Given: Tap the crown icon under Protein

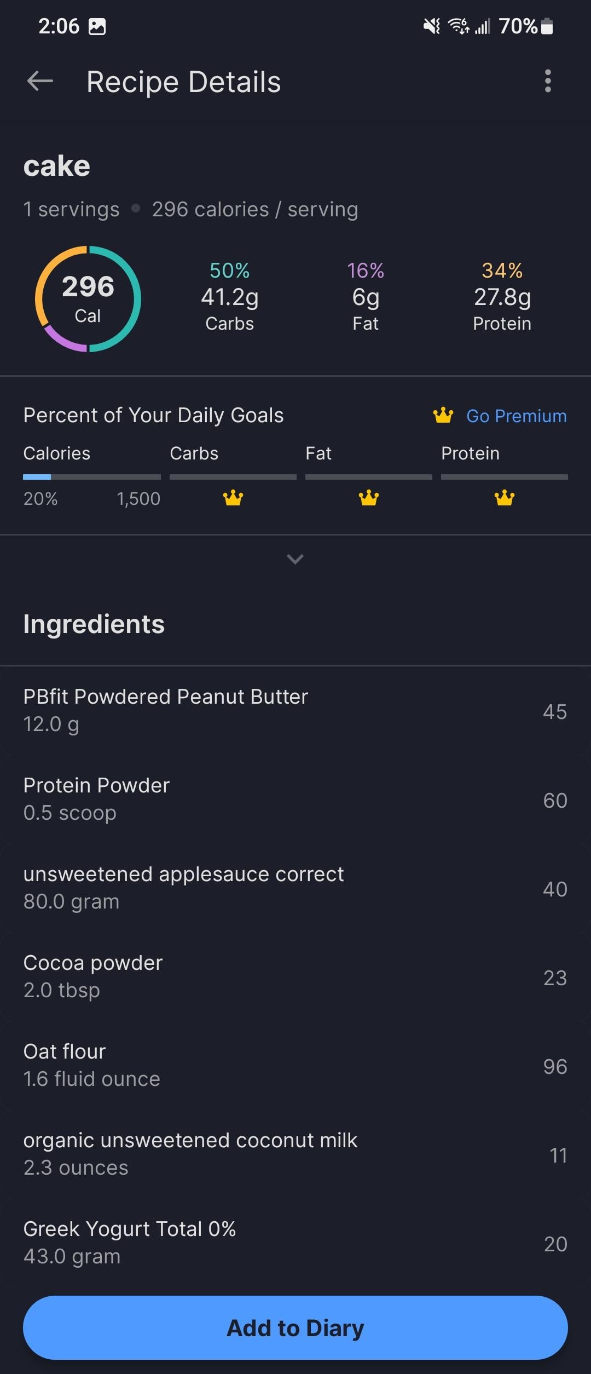Looking at the screenshot, I should (505, 498).
